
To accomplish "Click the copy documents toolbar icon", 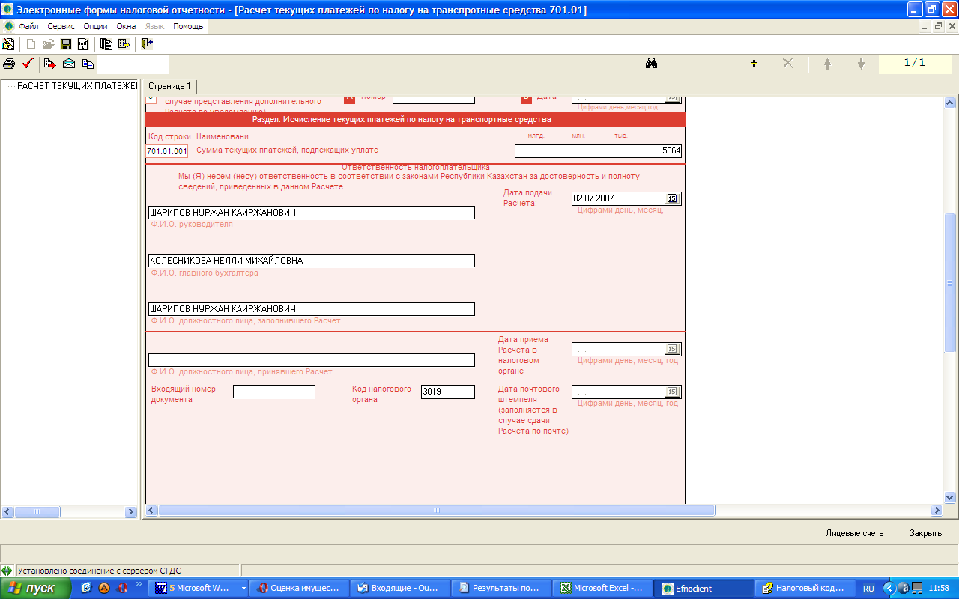I will [88, 64].
